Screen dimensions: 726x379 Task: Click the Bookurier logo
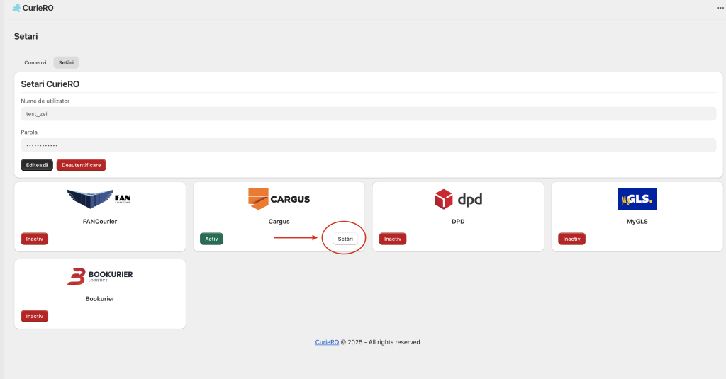click(100, 276)
